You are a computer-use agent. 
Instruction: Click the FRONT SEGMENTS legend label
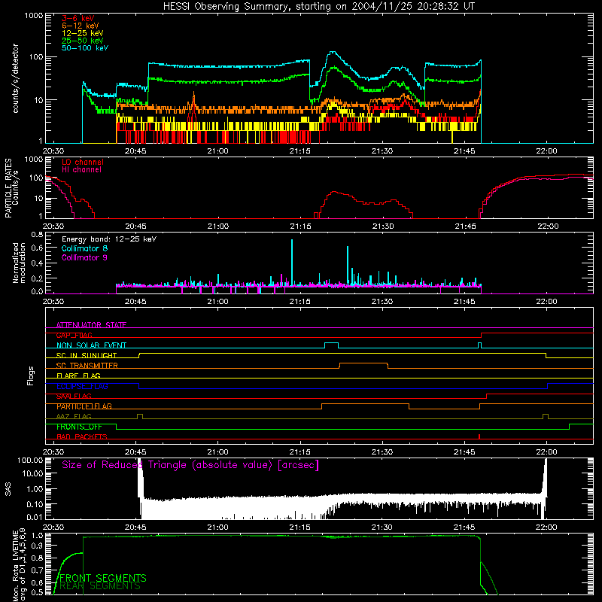(103, 578)
